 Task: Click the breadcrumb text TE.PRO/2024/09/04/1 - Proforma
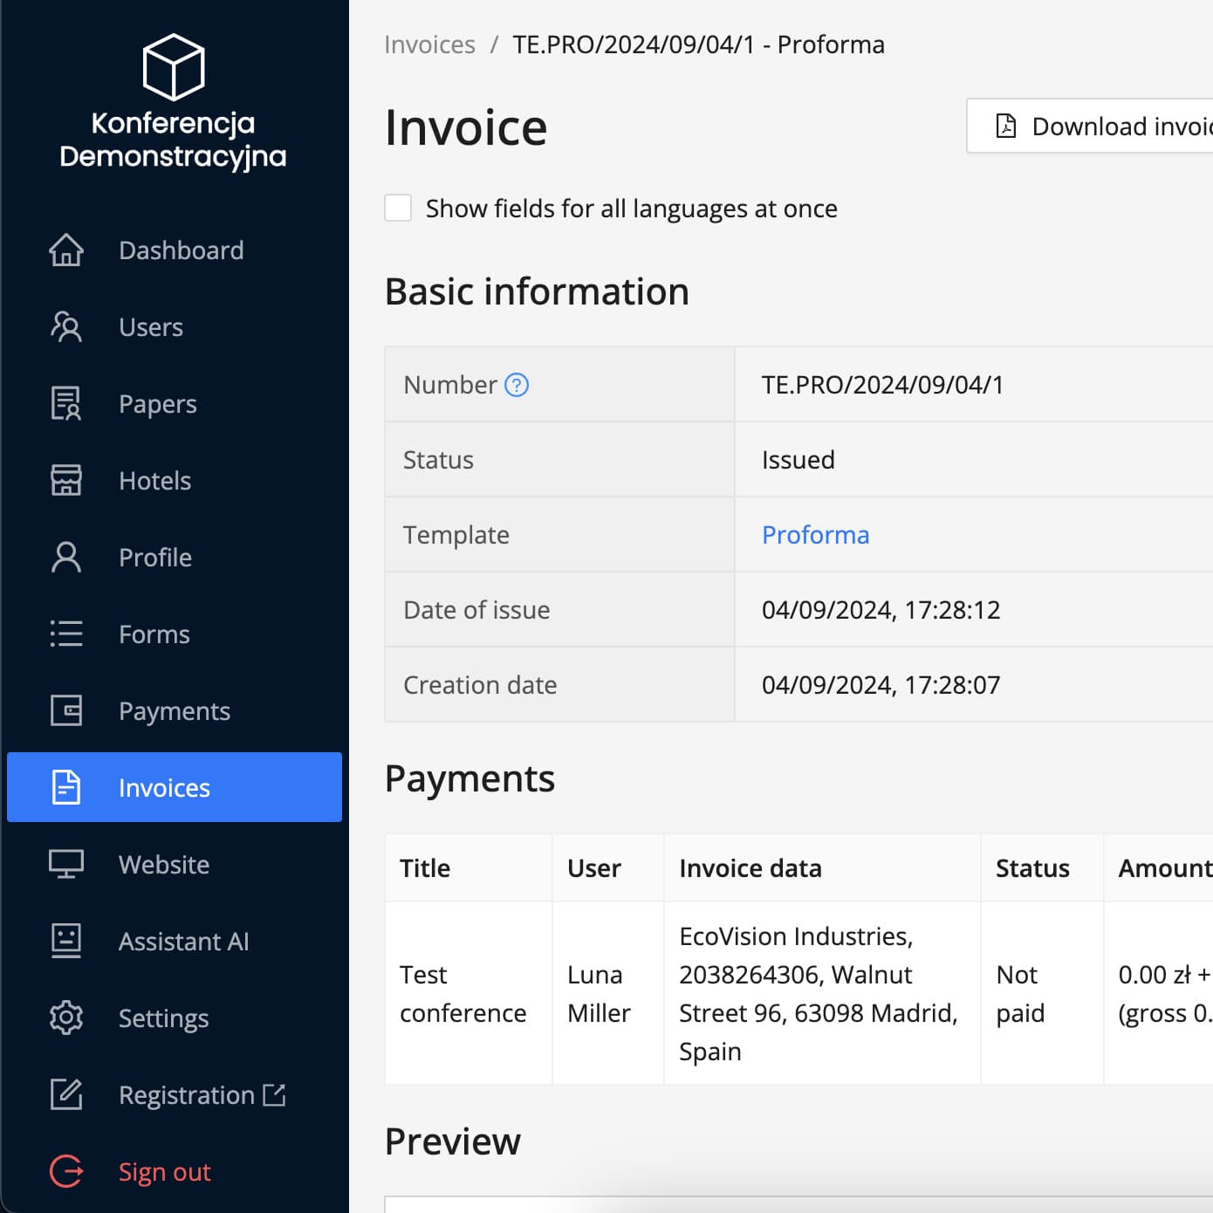(698, 45)
